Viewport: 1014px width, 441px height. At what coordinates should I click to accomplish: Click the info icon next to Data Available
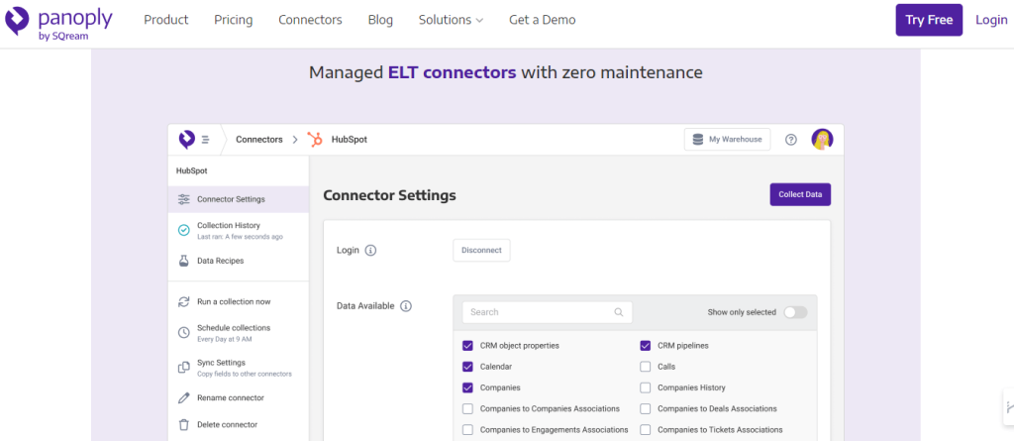[406, 306]
